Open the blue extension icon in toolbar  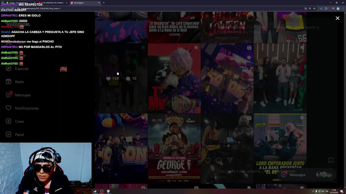click(x=321, y=8)
